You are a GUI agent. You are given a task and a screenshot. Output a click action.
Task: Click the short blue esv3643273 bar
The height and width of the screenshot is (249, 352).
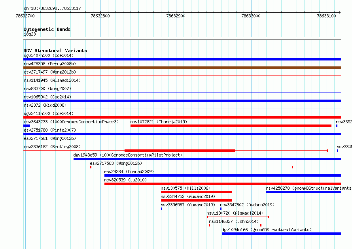coord(27,126)
